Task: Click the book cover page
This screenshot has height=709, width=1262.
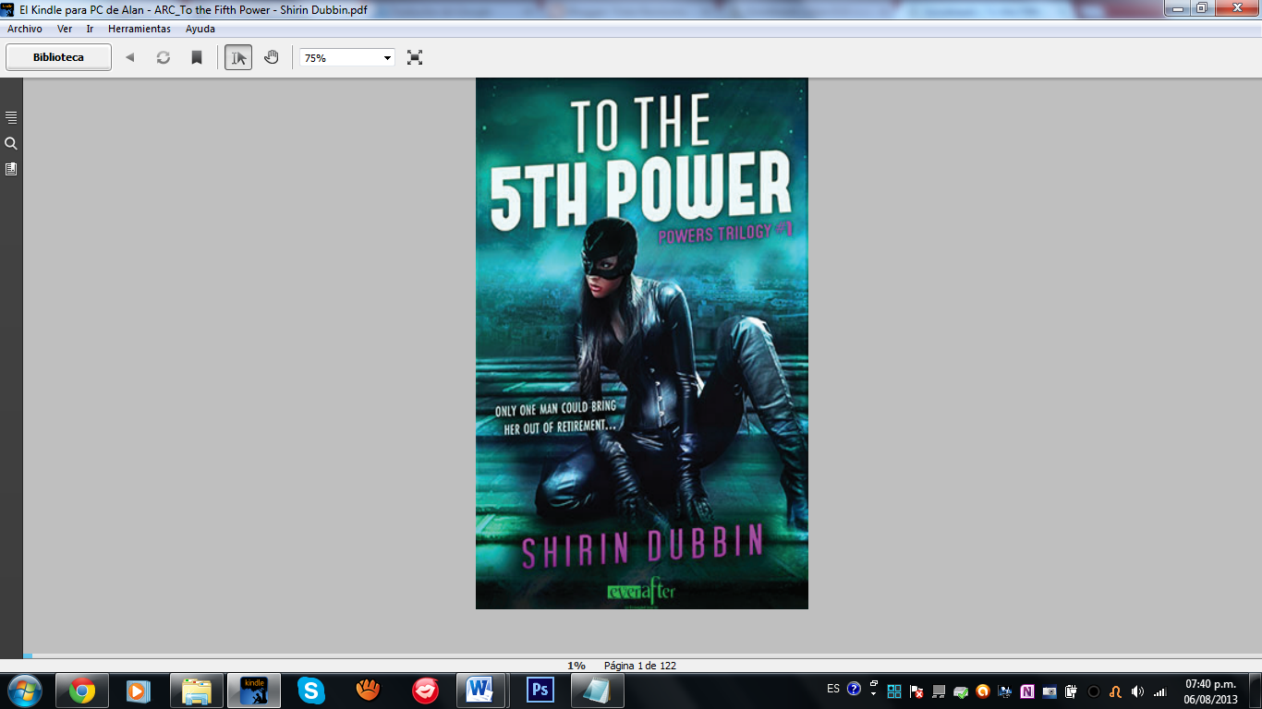Action: coord(642,342)
